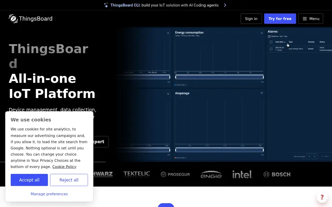Click the Critical severity cell

pos(311,49)
